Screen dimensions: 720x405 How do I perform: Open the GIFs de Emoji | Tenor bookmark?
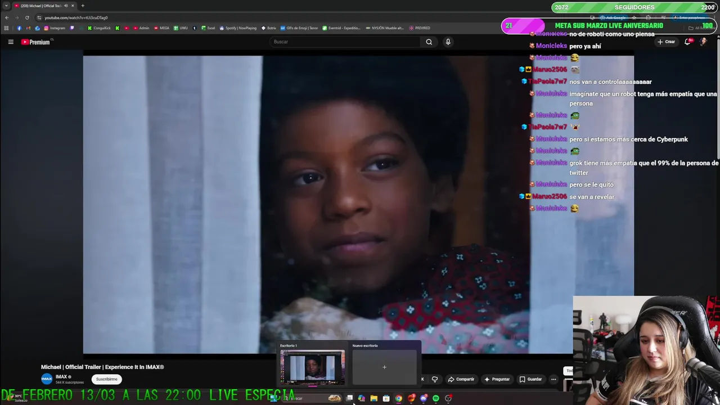point(299,28)
